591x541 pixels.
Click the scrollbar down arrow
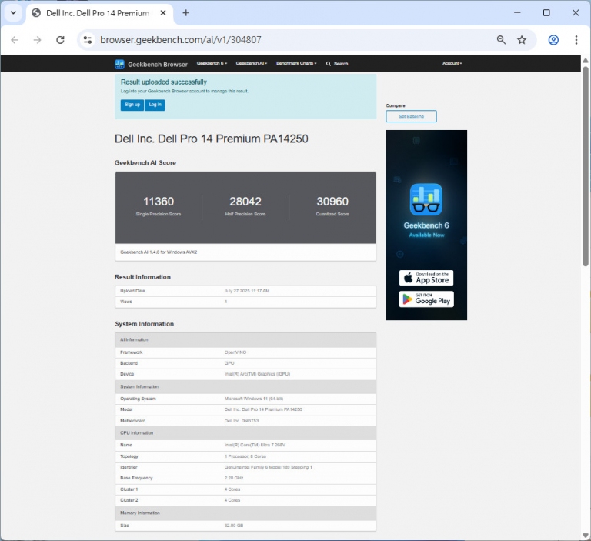tap(586, 536)
